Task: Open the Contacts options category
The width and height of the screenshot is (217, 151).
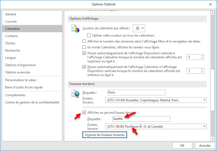Action: click(x=32, y=36)
